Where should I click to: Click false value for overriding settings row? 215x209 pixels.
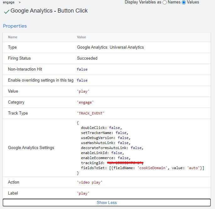coord(82,80)
